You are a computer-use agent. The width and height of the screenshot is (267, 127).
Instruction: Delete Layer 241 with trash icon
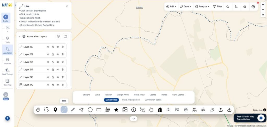coord(63,77)
